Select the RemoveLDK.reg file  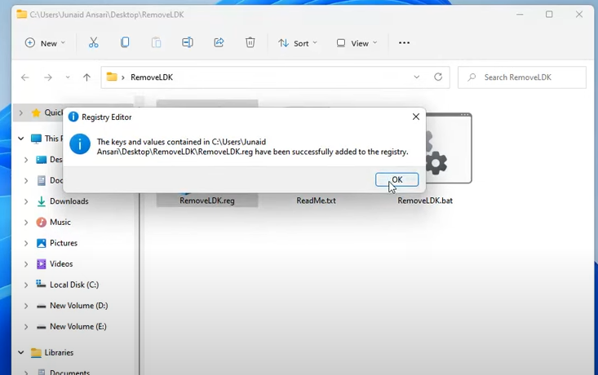tap(207, 201)
